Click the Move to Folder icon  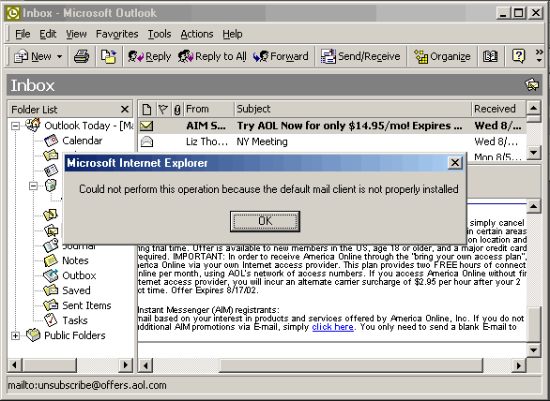pyautogui.click(x=108, y=56)
